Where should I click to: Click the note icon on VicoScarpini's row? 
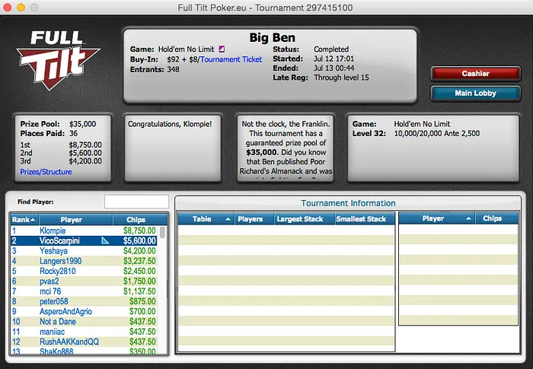pos(105,240)
